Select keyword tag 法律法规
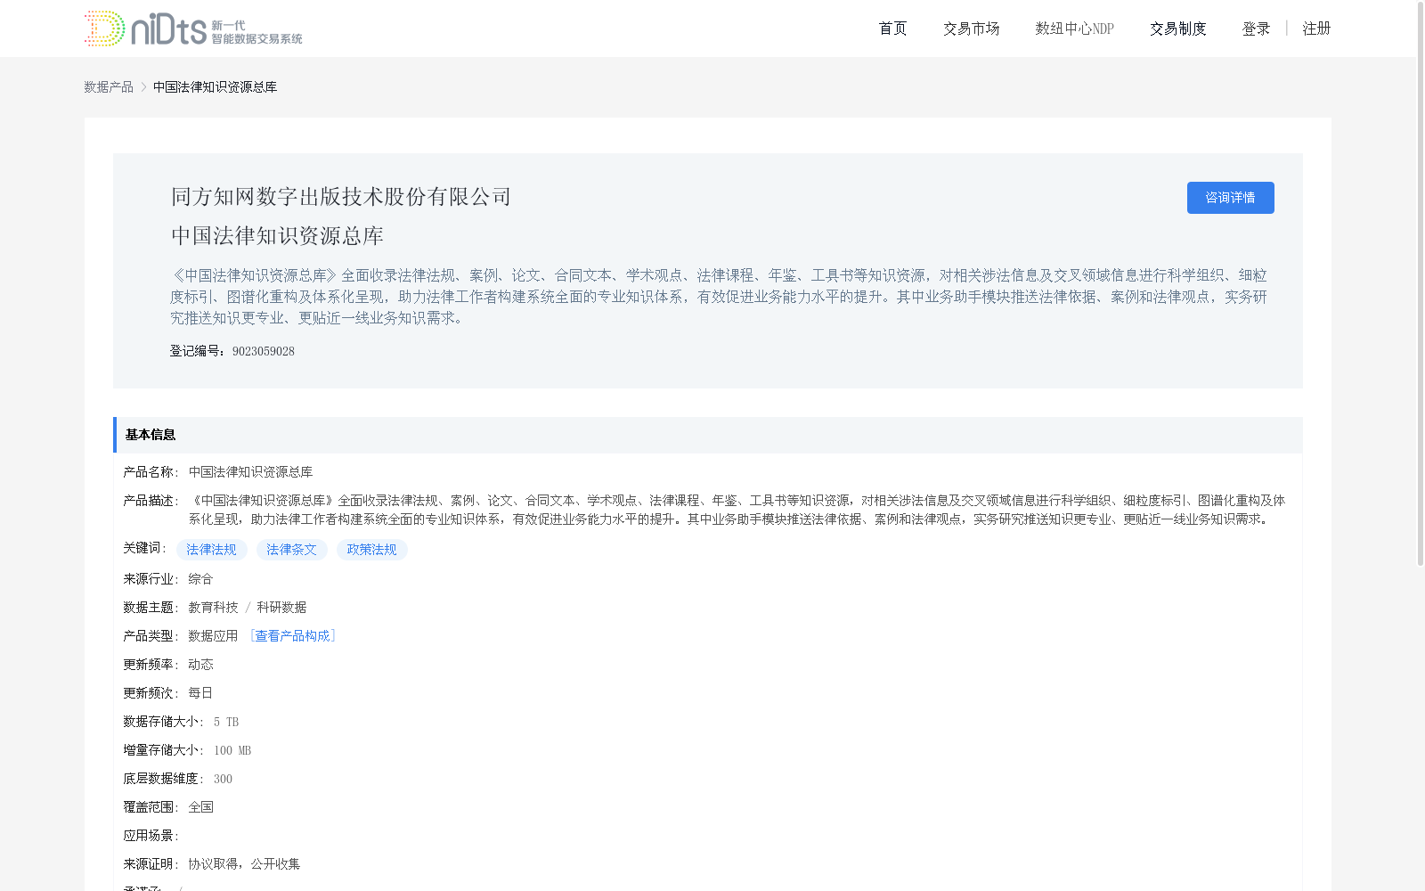The height and width of the screenshot is (891, 1425). [x=211, y=550]
